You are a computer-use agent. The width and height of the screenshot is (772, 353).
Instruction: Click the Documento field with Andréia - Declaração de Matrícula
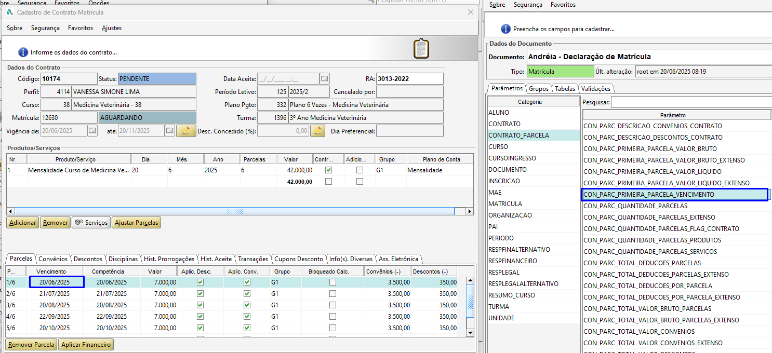649,57
